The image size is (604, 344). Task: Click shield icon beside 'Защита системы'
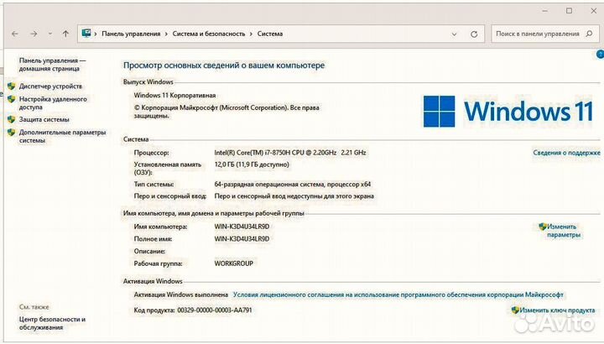click(x=12, y=119)
